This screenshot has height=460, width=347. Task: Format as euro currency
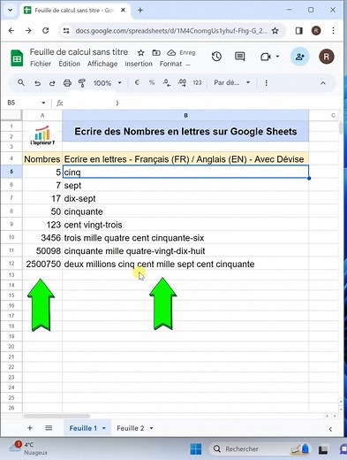137,83
